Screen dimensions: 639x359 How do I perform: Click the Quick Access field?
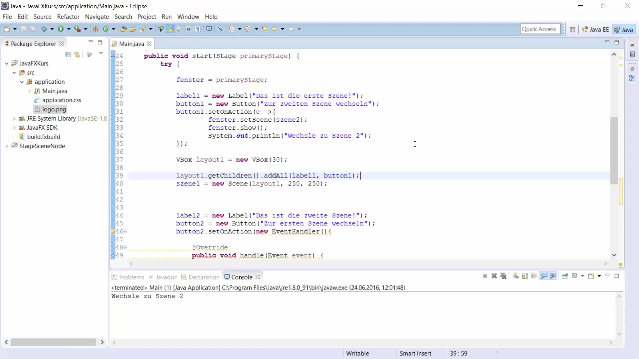pos(540,29)
